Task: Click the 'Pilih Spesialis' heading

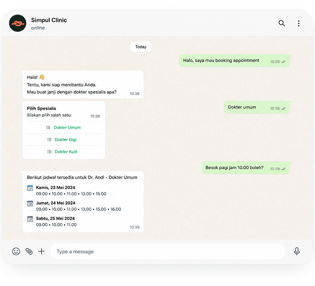Action: 42,108
